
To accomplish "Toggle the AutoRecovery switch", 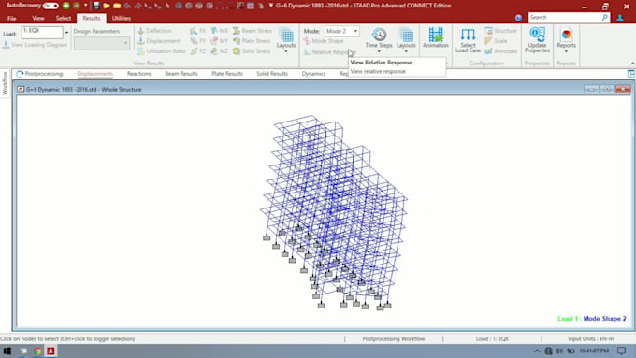I will pyautogui.click(x=51, y=6).
